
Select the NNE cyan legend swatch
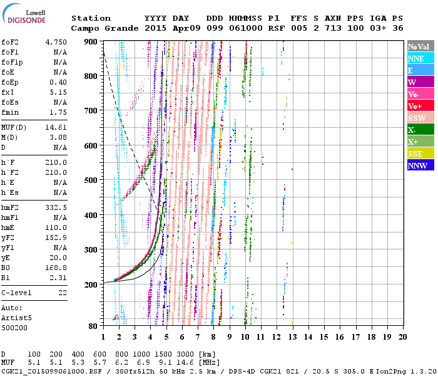coord(420,58)
